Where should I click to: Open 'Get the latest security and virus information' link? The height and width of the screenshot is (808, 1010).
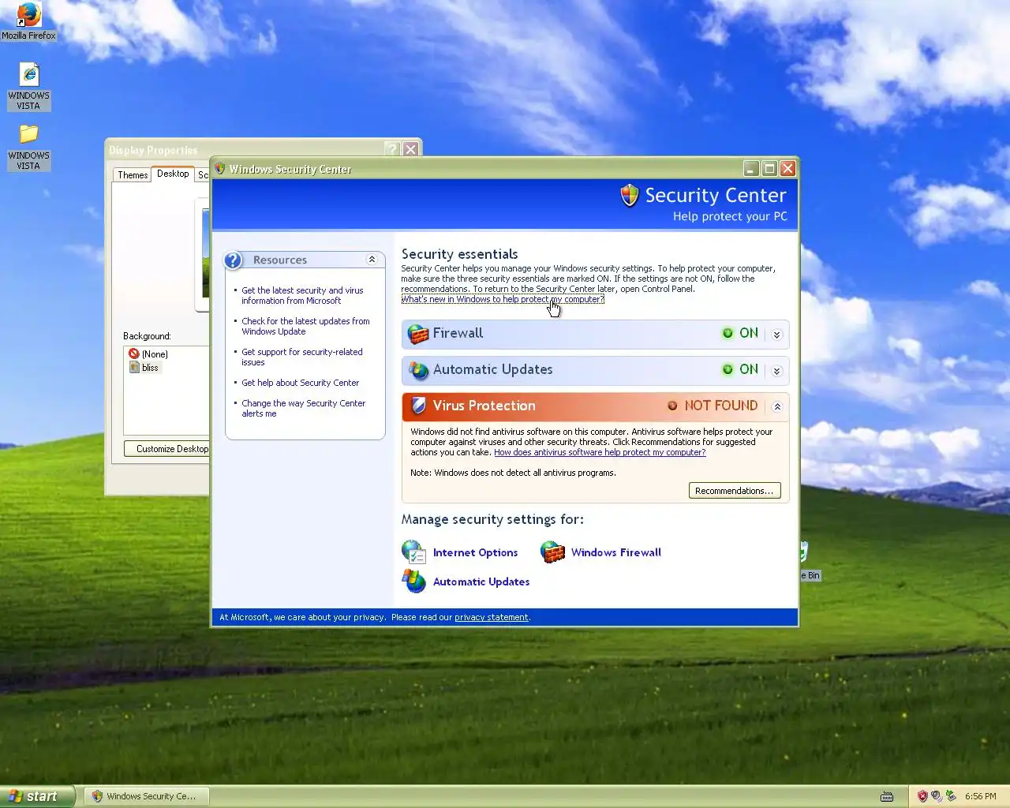(x=302, y=295)
